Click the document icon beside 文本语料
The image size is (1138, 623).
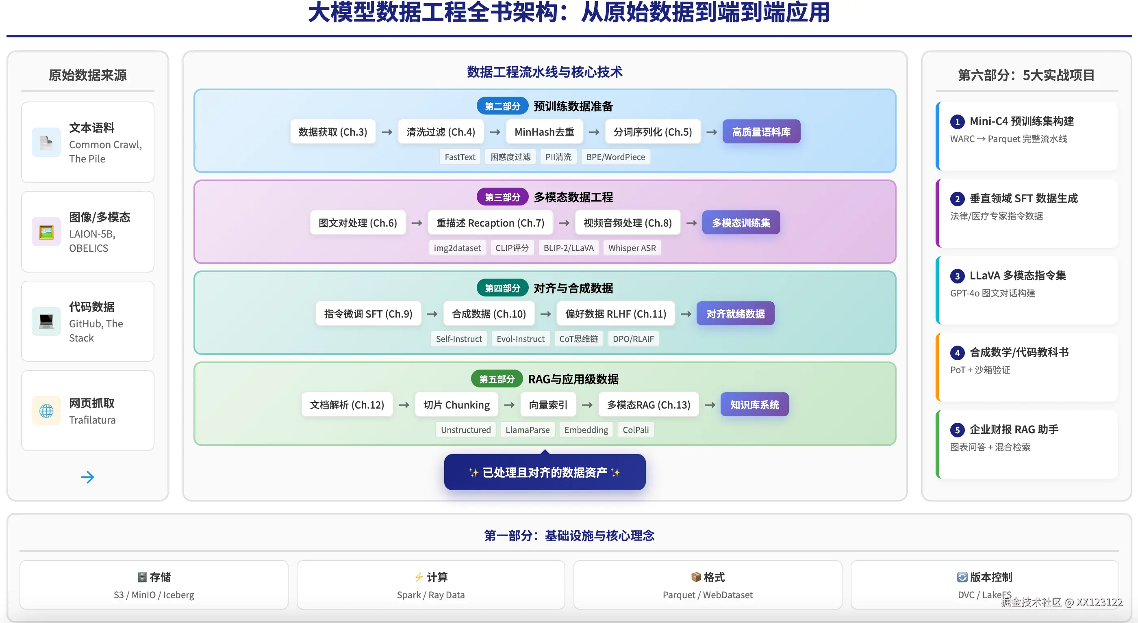pos(46,142)
